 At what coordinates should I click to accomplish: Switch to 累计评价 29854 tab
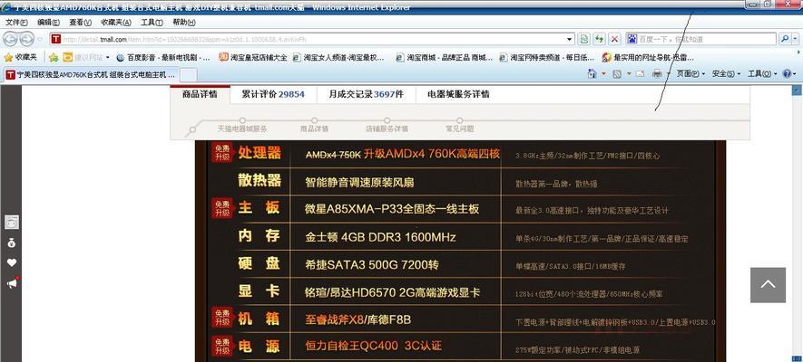tap(273, 94)
